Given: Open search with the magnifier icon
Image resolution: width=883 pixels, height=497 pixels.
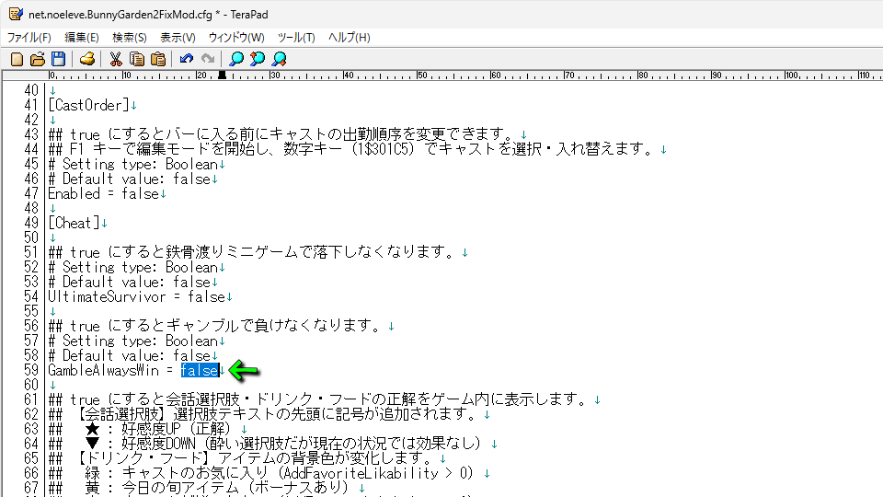Looking at the screenshot, I should (x=236, y=59).
